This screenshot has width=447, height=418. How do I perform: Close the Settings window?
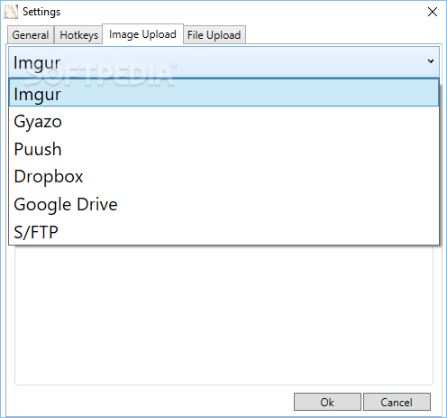[x=433, y=12]
